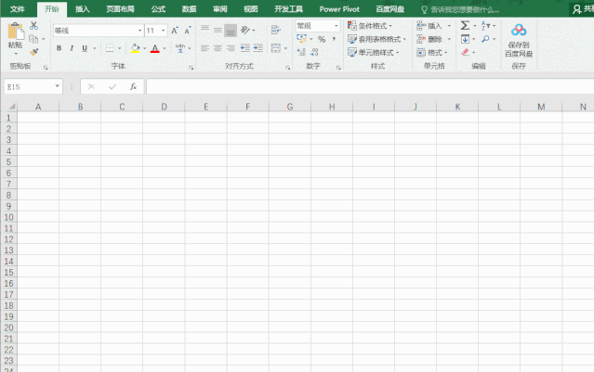Align text to bottom
This screenshot has width=594, height=372.
231,31
